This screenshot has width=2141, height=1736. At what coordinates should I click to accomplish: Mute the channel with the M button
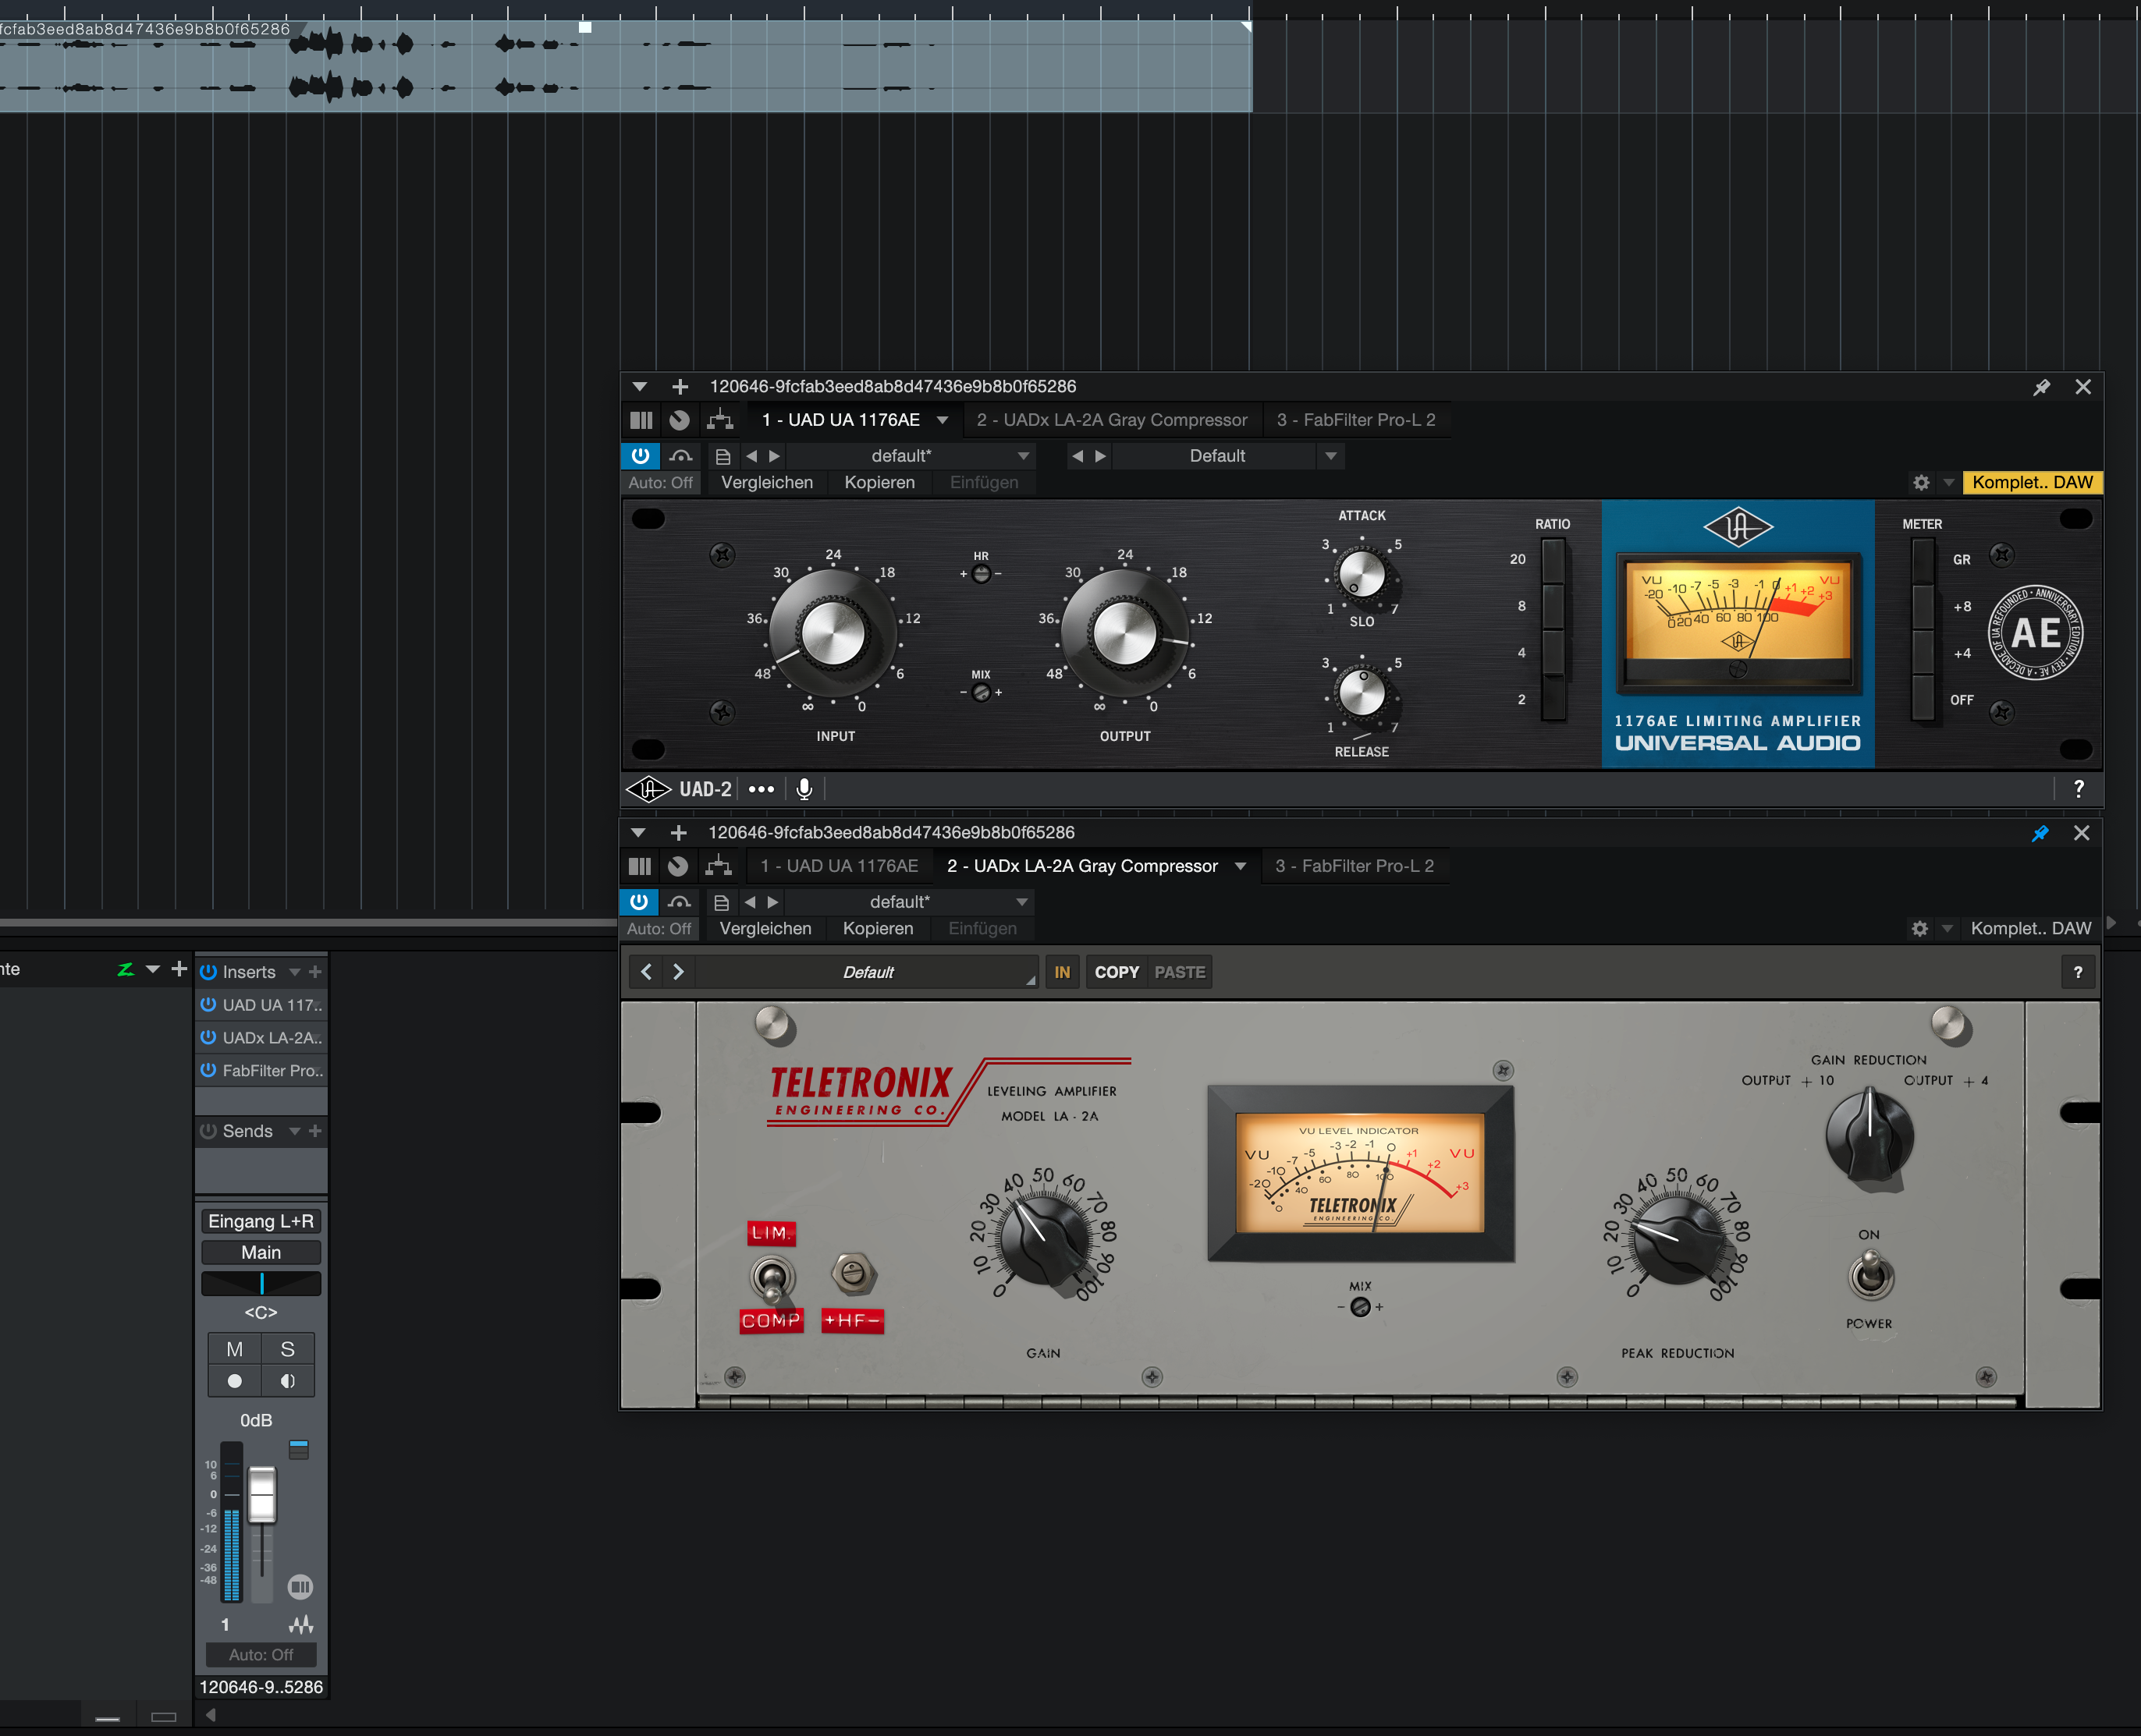234,1349
